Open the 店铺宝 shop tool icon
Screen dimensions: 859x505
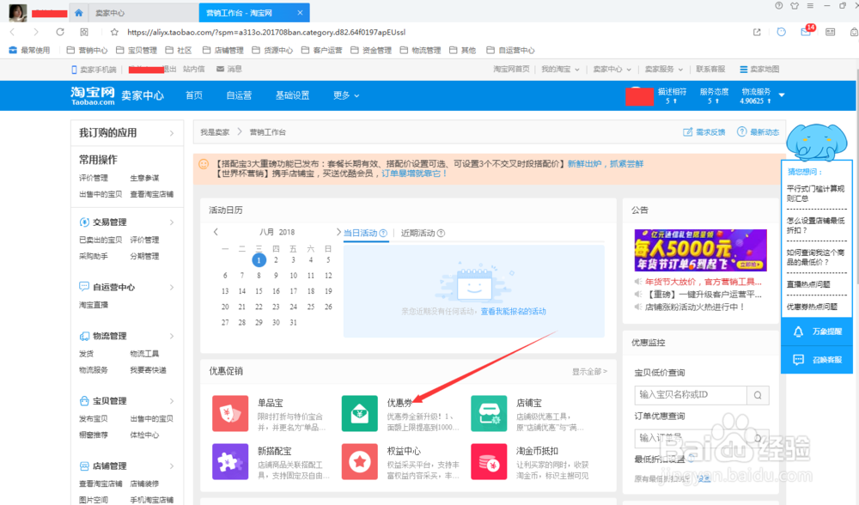489,413
